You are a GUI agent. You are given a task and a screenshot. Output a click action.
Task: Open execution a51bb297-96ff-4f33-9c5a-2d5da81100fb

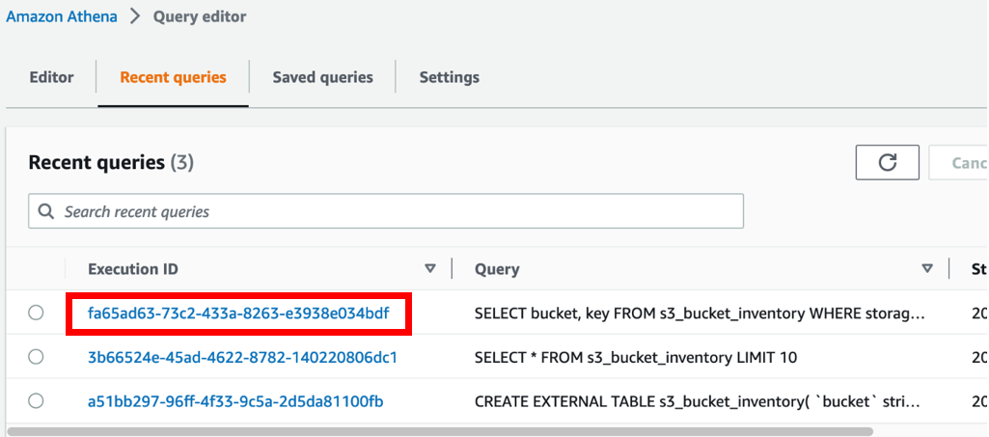click(x=235, y=401)
